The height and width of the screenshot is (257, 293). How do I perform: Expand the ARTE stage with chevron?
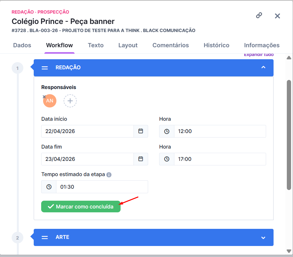(x=263, y=238)
